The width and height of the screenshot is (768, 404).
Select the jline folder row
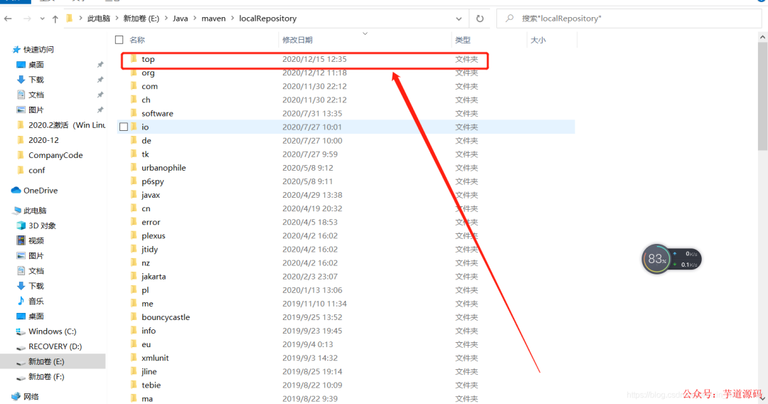(346, 372)
